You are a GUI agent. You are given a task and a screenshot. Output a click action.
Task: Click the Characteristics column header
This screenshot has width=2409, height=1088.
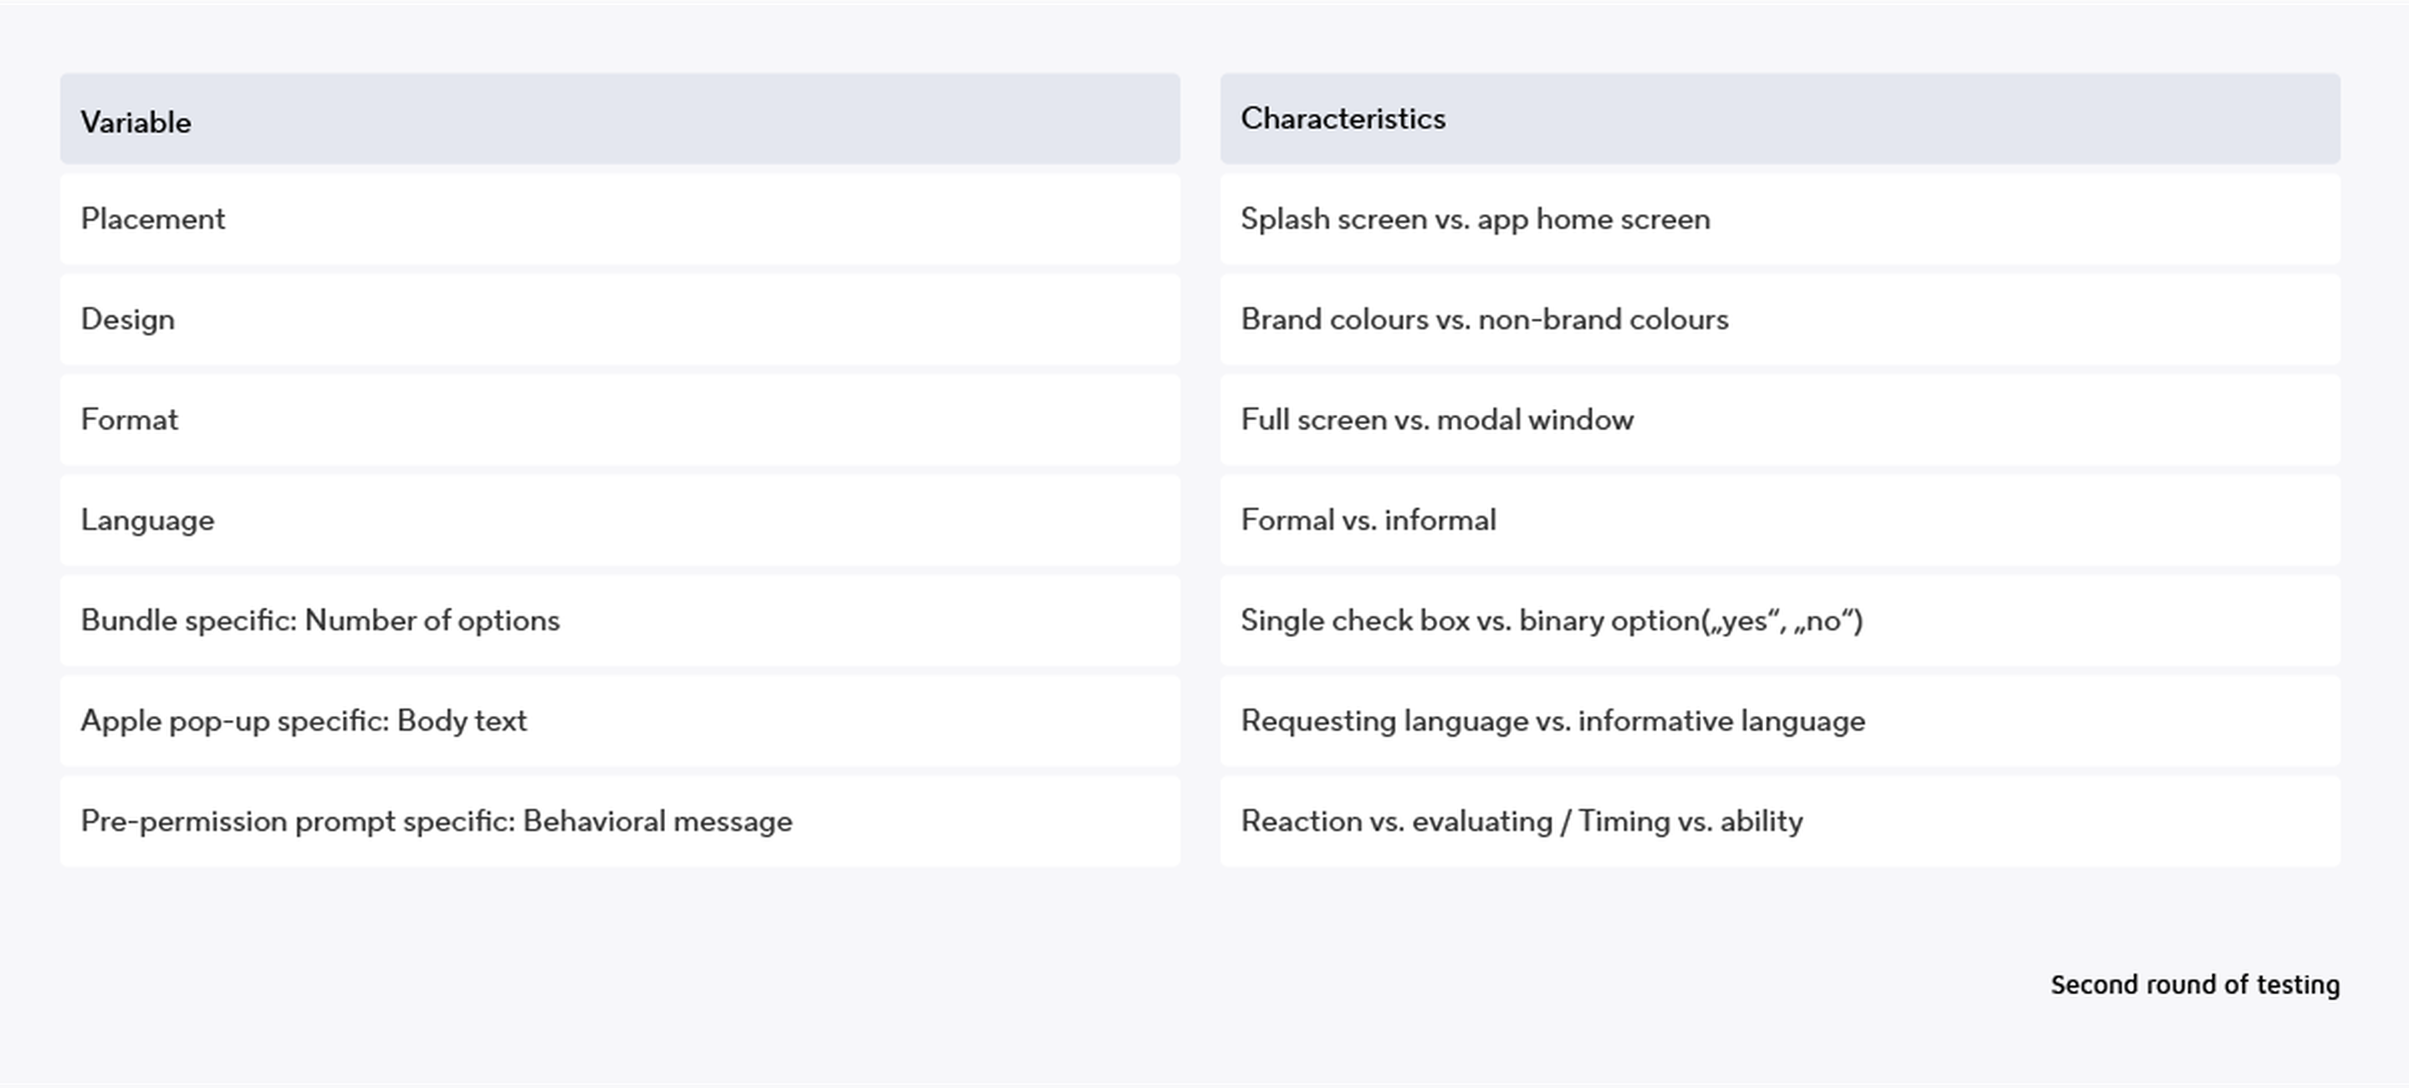point(1780,119)
